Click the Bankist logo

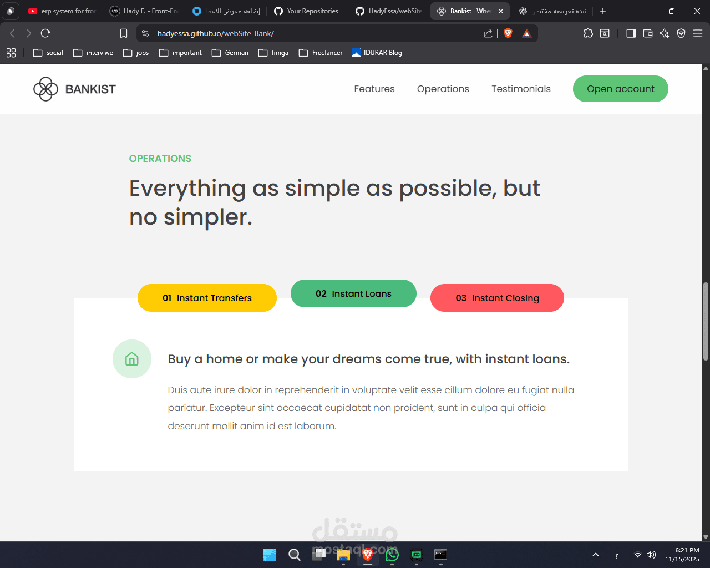[74, 89]
